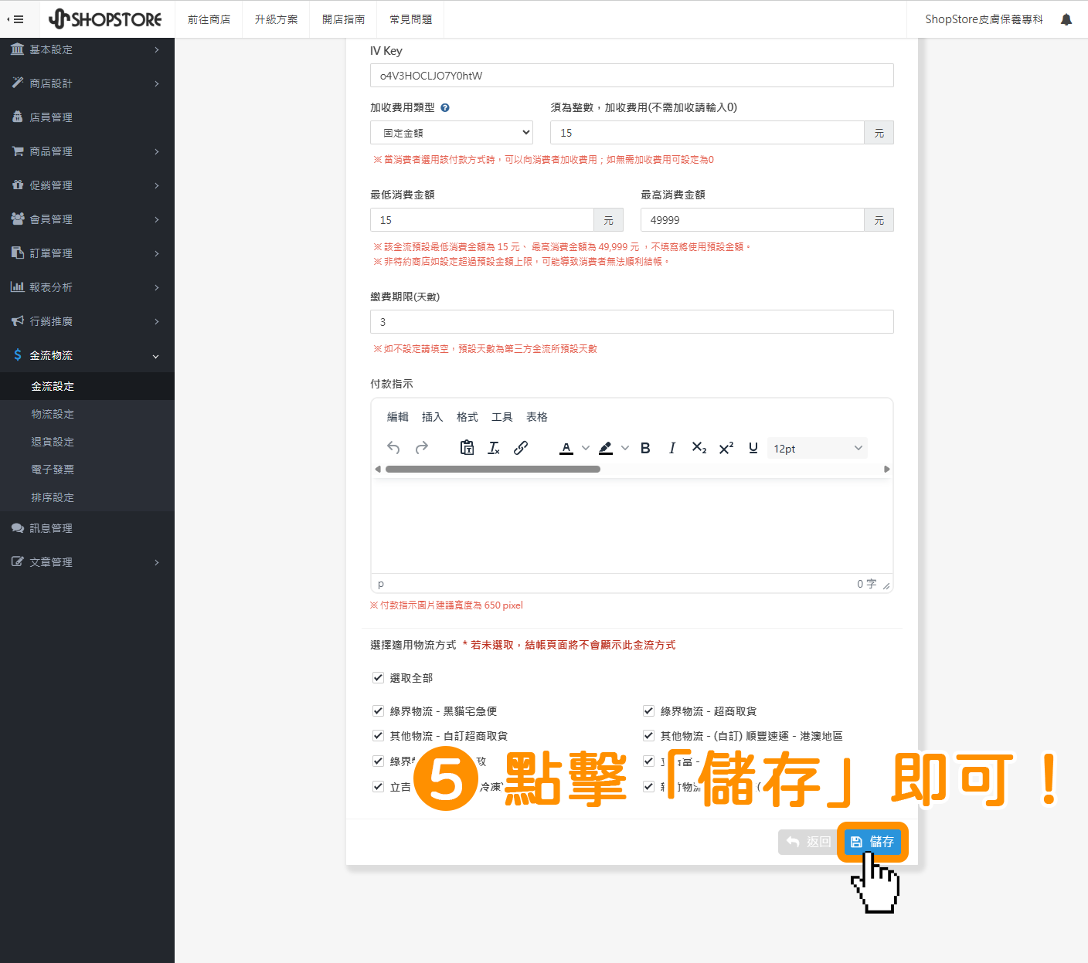Toggle italic formatting in the editor
The image size is (1088, 963).
coord(671,447)
